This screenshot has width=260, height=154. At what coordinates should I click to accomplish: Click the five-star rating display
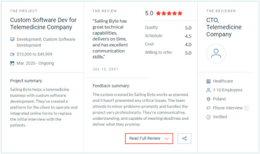[x=169, y=13]
